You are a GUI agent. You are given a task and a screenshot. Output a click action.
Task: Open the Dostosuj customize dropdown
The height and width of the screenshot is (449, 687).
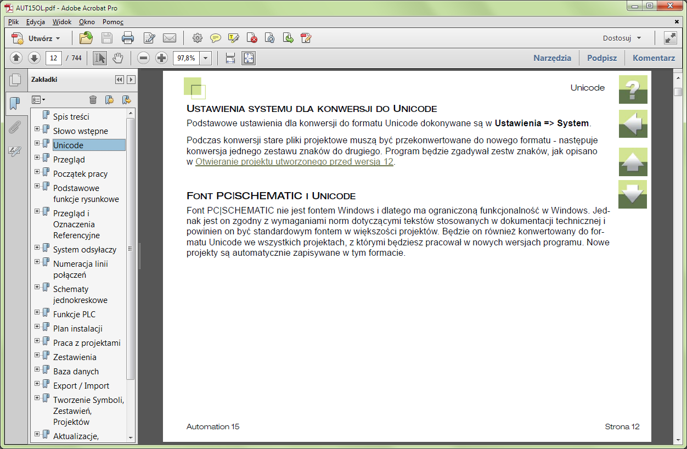coord(622,38)
